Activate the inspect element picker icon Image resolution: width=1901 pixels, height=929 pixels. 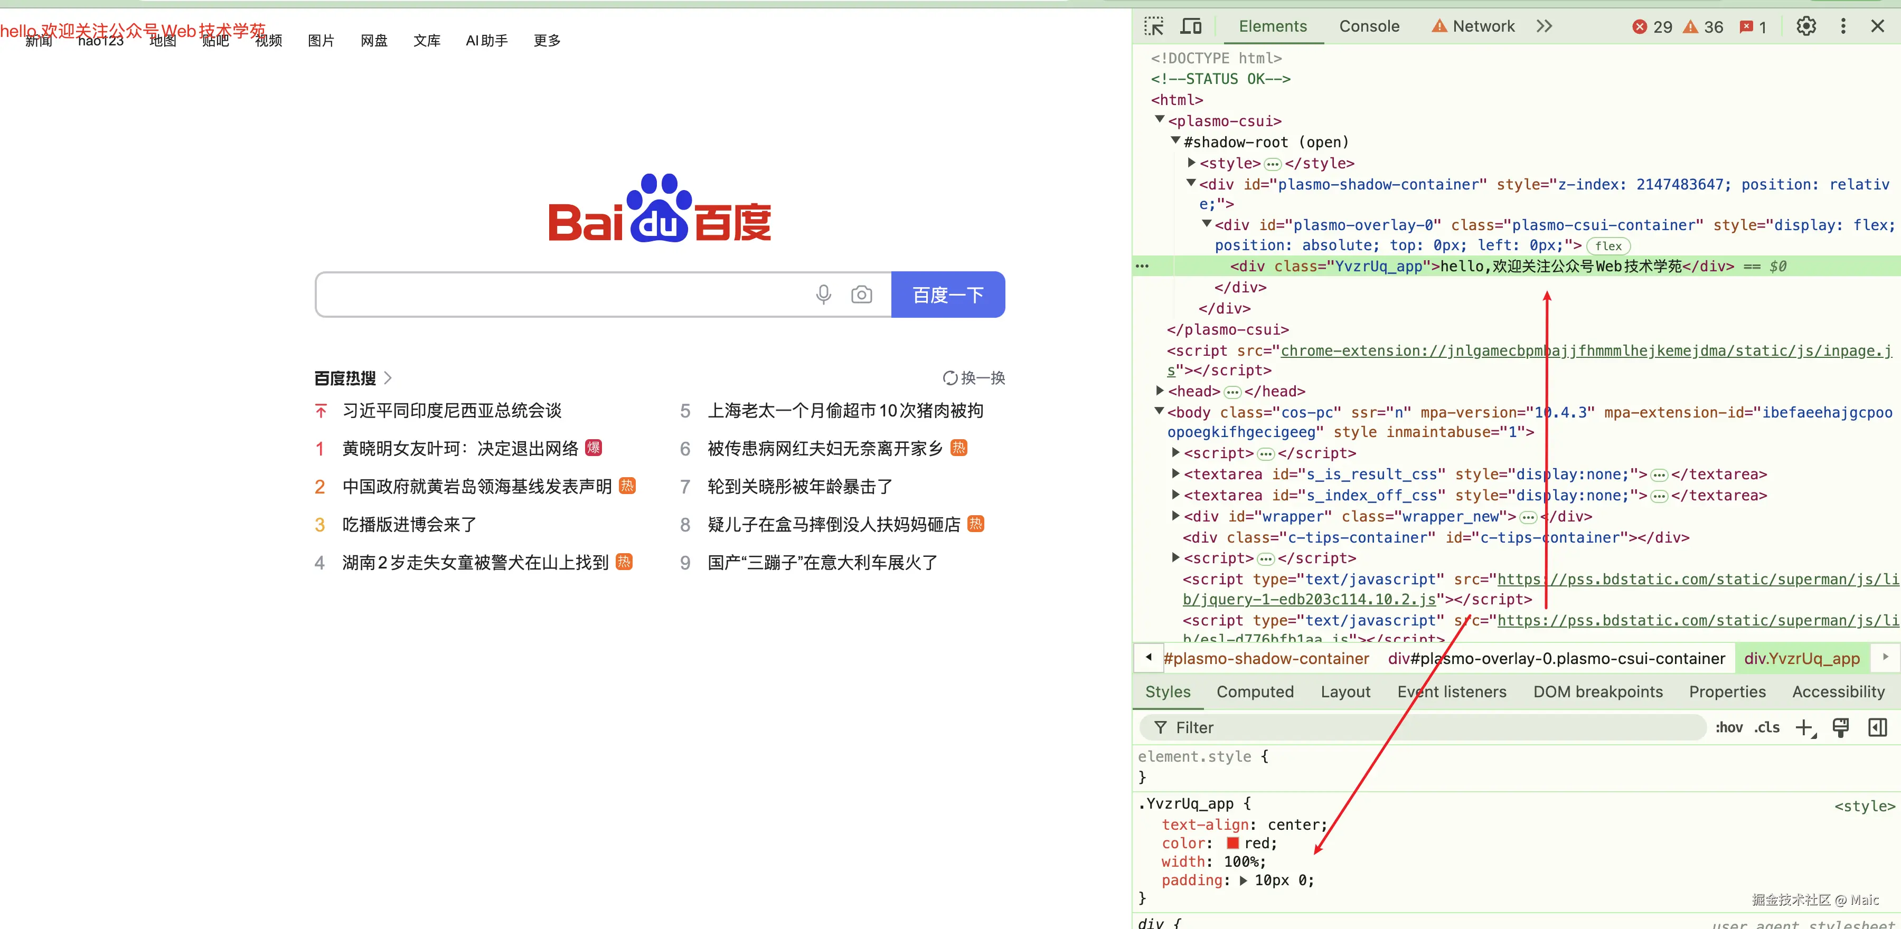pyautogui.click(x=1153, y=26)
